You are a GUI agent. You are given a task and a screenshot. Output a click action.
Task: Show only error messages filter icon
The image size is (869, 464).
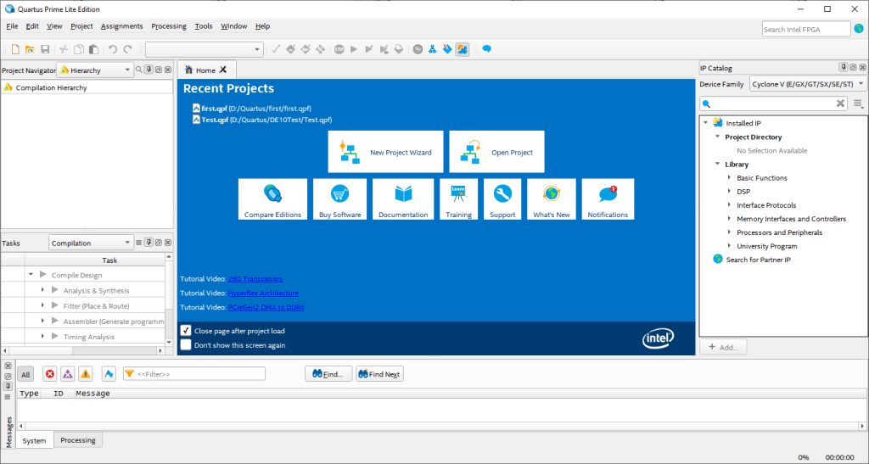click(x=49, y=374)
